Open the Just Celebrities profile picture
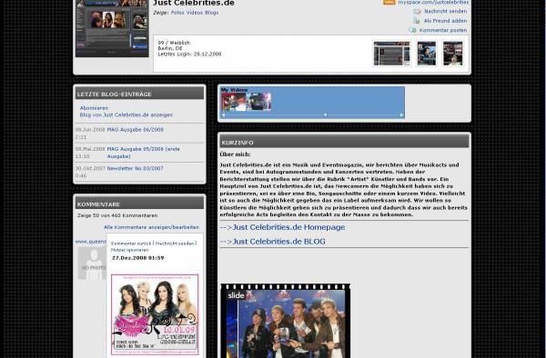The image size is (546, 358). 112,28
